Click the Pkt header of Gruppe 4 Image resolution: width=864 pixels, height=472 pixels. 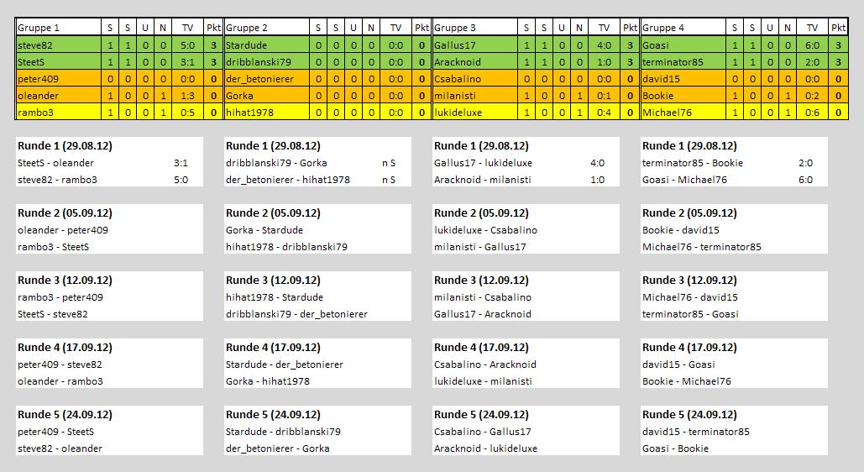(x=838, y=28)
